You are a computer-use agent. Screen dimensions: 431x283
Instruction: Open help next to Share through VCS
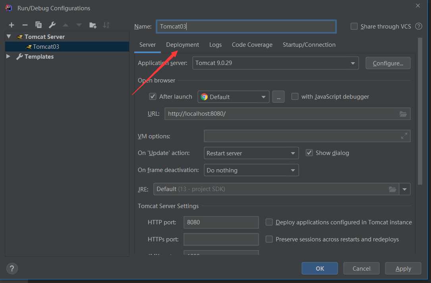point(419,26)
